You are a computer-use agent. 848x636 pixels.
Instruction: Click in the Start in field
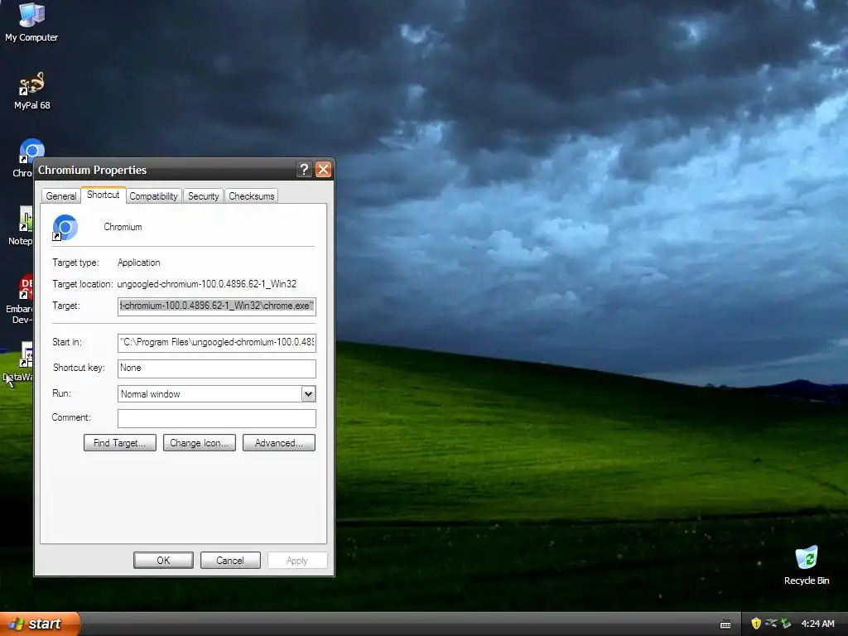217,342
